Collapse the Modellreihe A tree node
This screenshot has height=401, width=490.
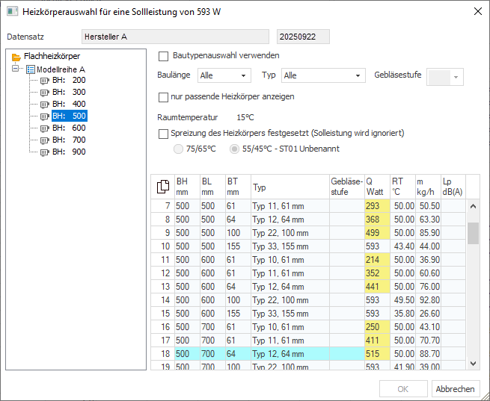(x=15, y=68)
